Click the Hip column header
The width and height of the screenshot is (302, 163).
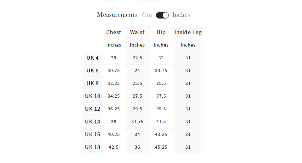pyautogui.click(x=161, y=32)
